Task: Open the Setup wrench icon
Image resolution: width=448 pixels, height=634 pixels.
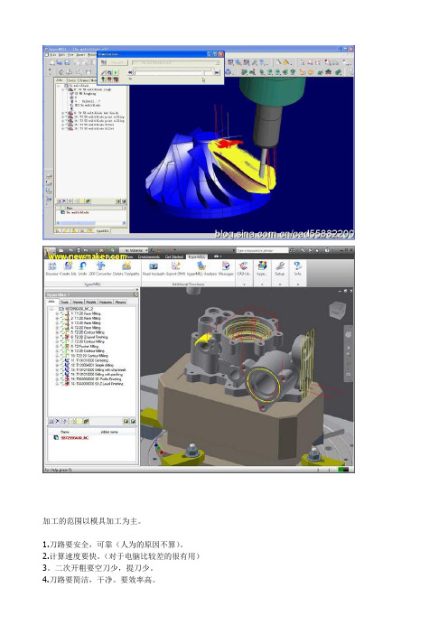Action: coord(279,266)
